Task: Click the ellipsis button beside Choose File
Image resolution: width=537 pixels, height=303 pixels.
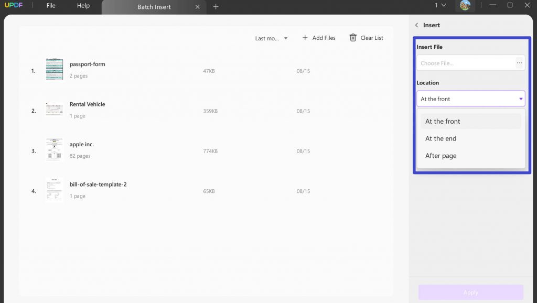Action: point(519,62)
